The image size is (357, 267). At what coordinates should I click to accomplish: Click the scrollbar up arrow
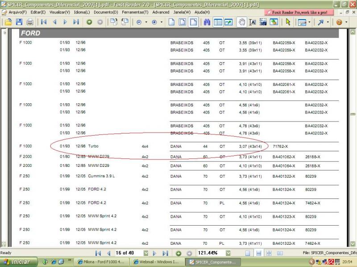point(353,32)
